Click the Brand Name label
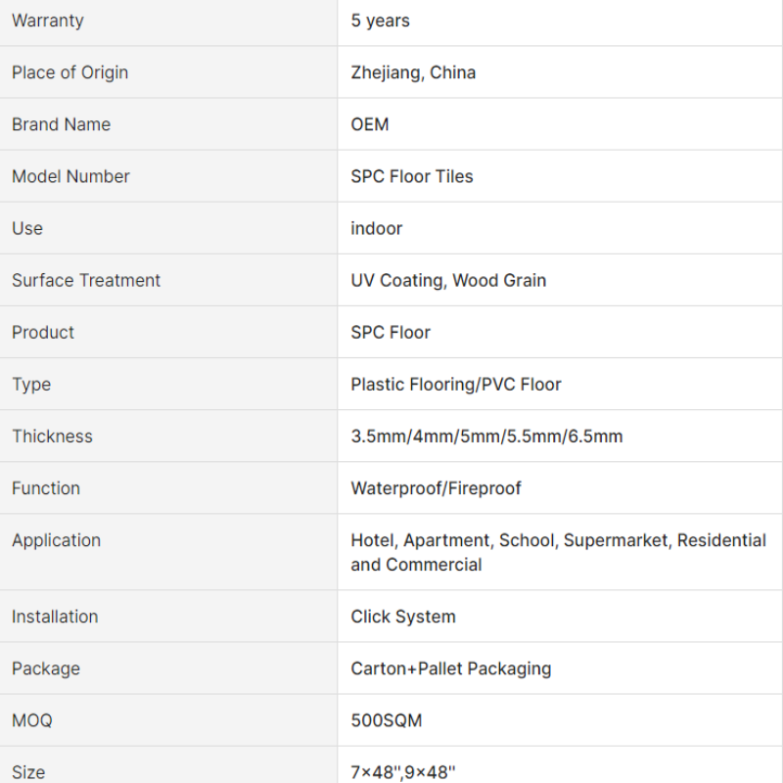This screenshot has height=783, width=783. pyautogui.click(x=61, y=124)
